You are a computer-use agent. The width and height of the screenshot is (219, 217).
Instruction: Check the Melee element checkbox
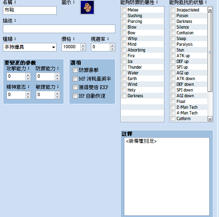(124, 10)
